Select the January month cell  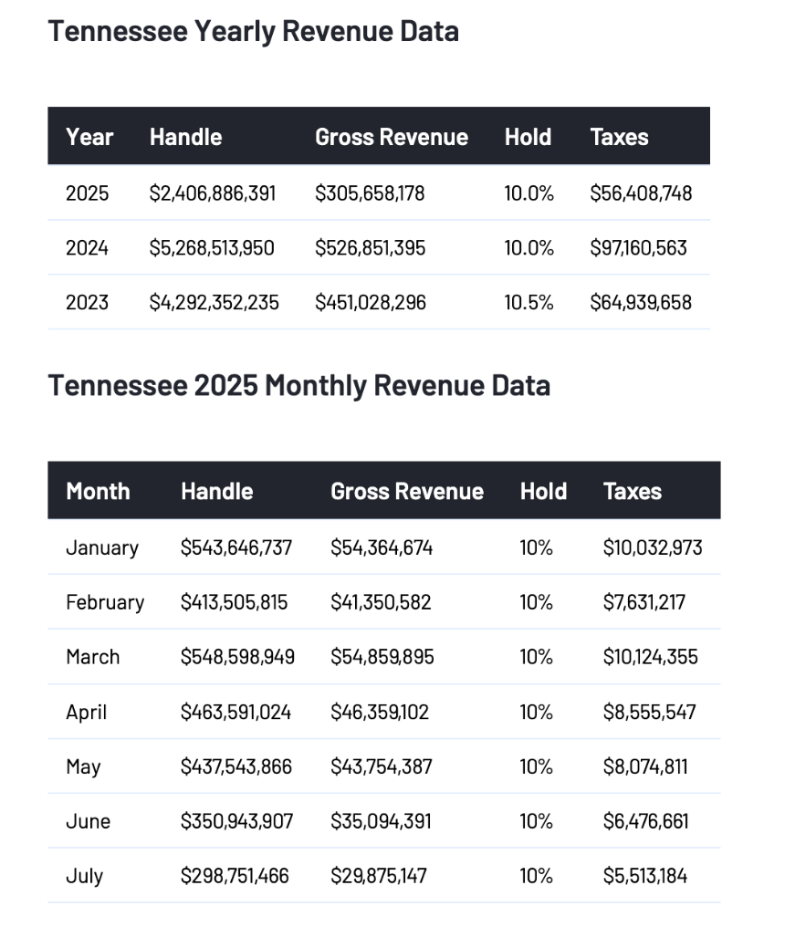[x=101, y=547]
